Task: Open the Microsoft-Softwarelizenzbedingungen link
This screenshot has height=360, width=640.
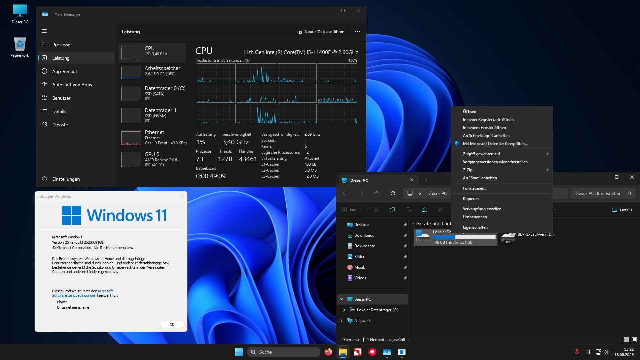Action: tap(83, 293)
